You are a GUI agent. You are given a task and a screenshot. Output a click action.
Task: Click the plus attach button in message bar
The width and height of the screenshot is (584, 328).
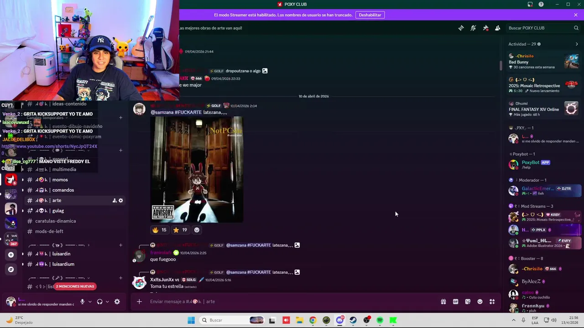tap(139, 302)
